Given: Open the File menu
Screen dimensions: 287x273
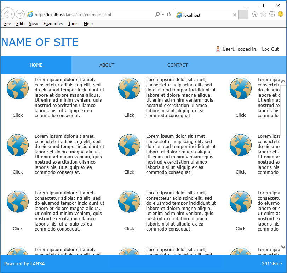Looking at the screenshot, I should tap(7, 24).
